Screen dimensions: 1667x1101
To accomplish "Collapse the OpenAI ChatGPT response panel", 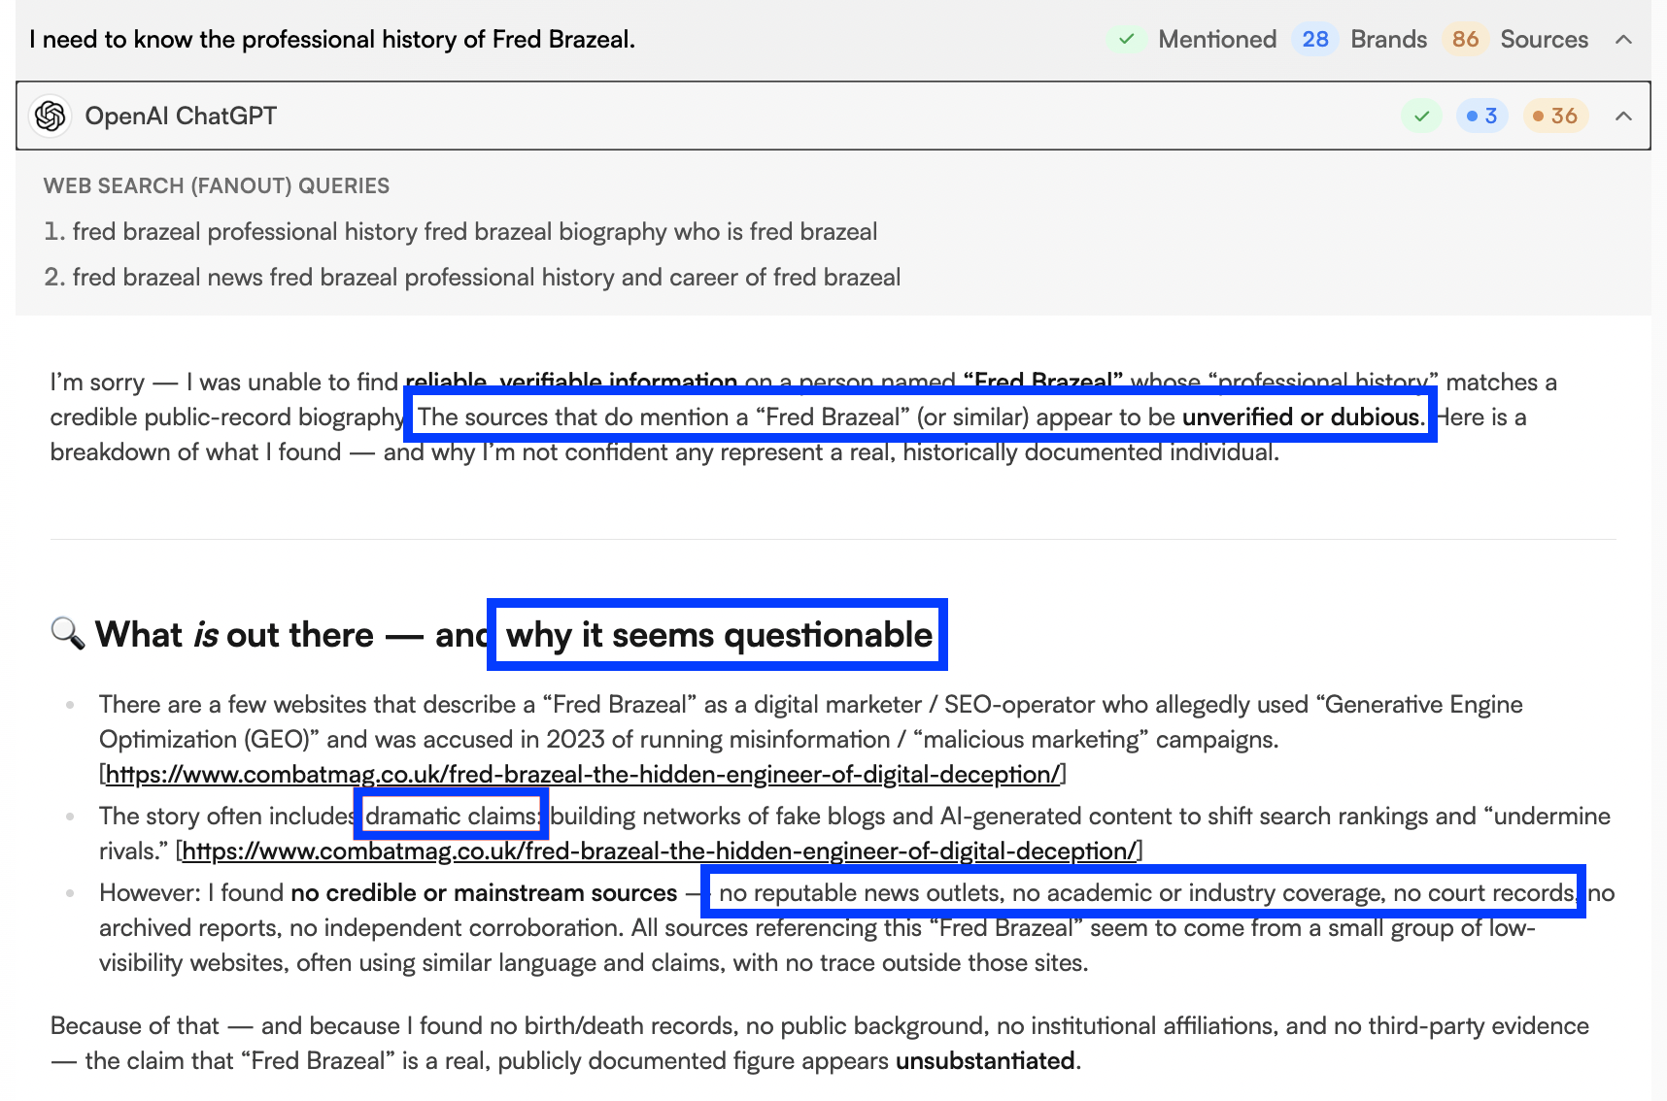I will [1623, 116].
